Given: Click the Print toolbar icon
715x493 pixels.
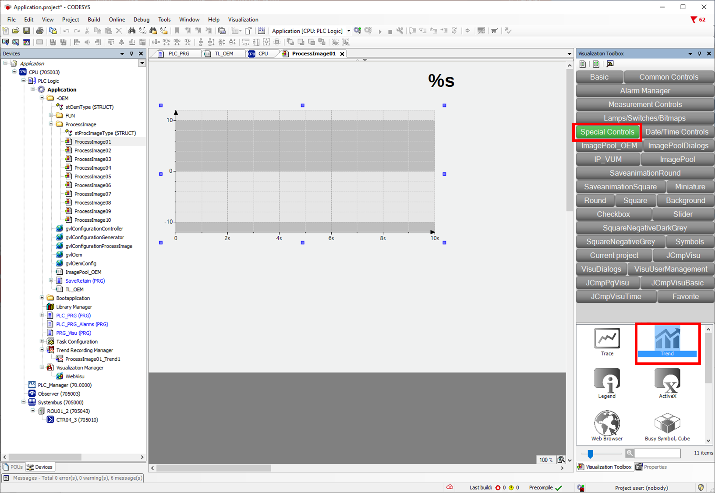Looking at the screenshot, I should (x=40, y=31).
